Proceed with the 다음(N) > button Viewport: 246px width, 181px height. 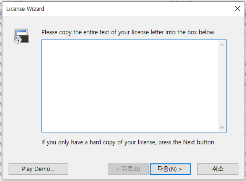tap(170, 169)
